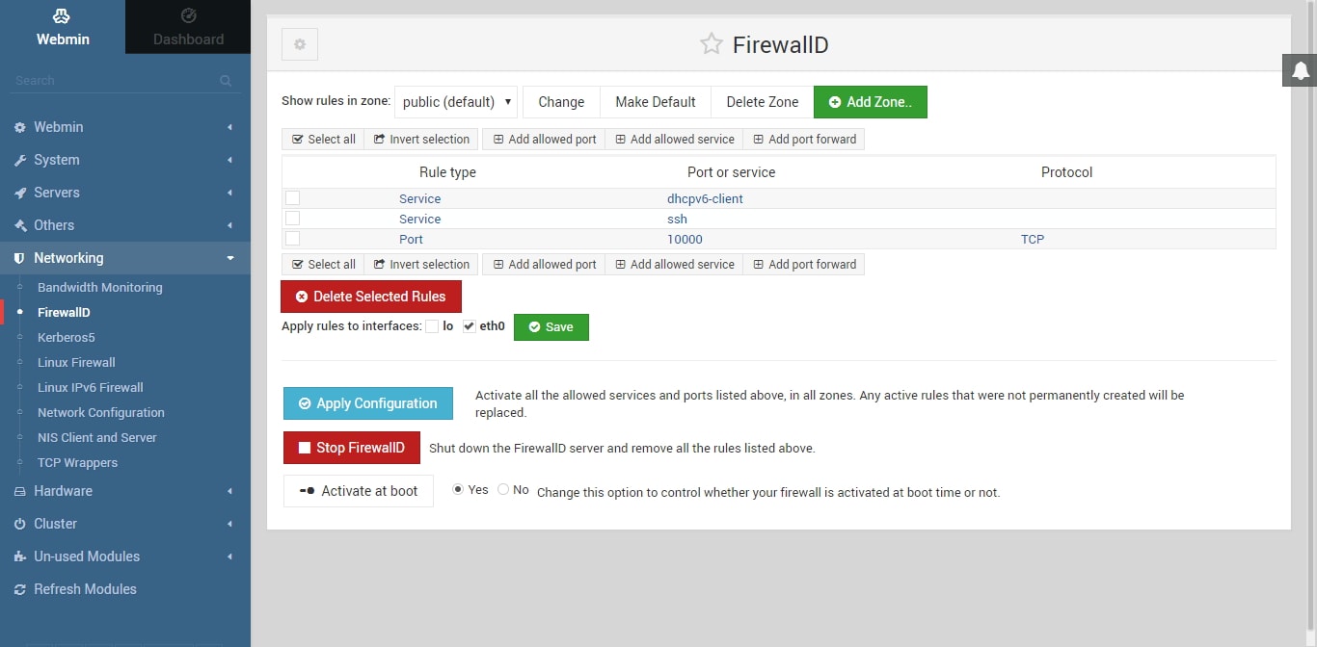1317x647 pixels.
Task: Click the green Add Zone button
Action: pyautogui.click(x=871, y=102)
